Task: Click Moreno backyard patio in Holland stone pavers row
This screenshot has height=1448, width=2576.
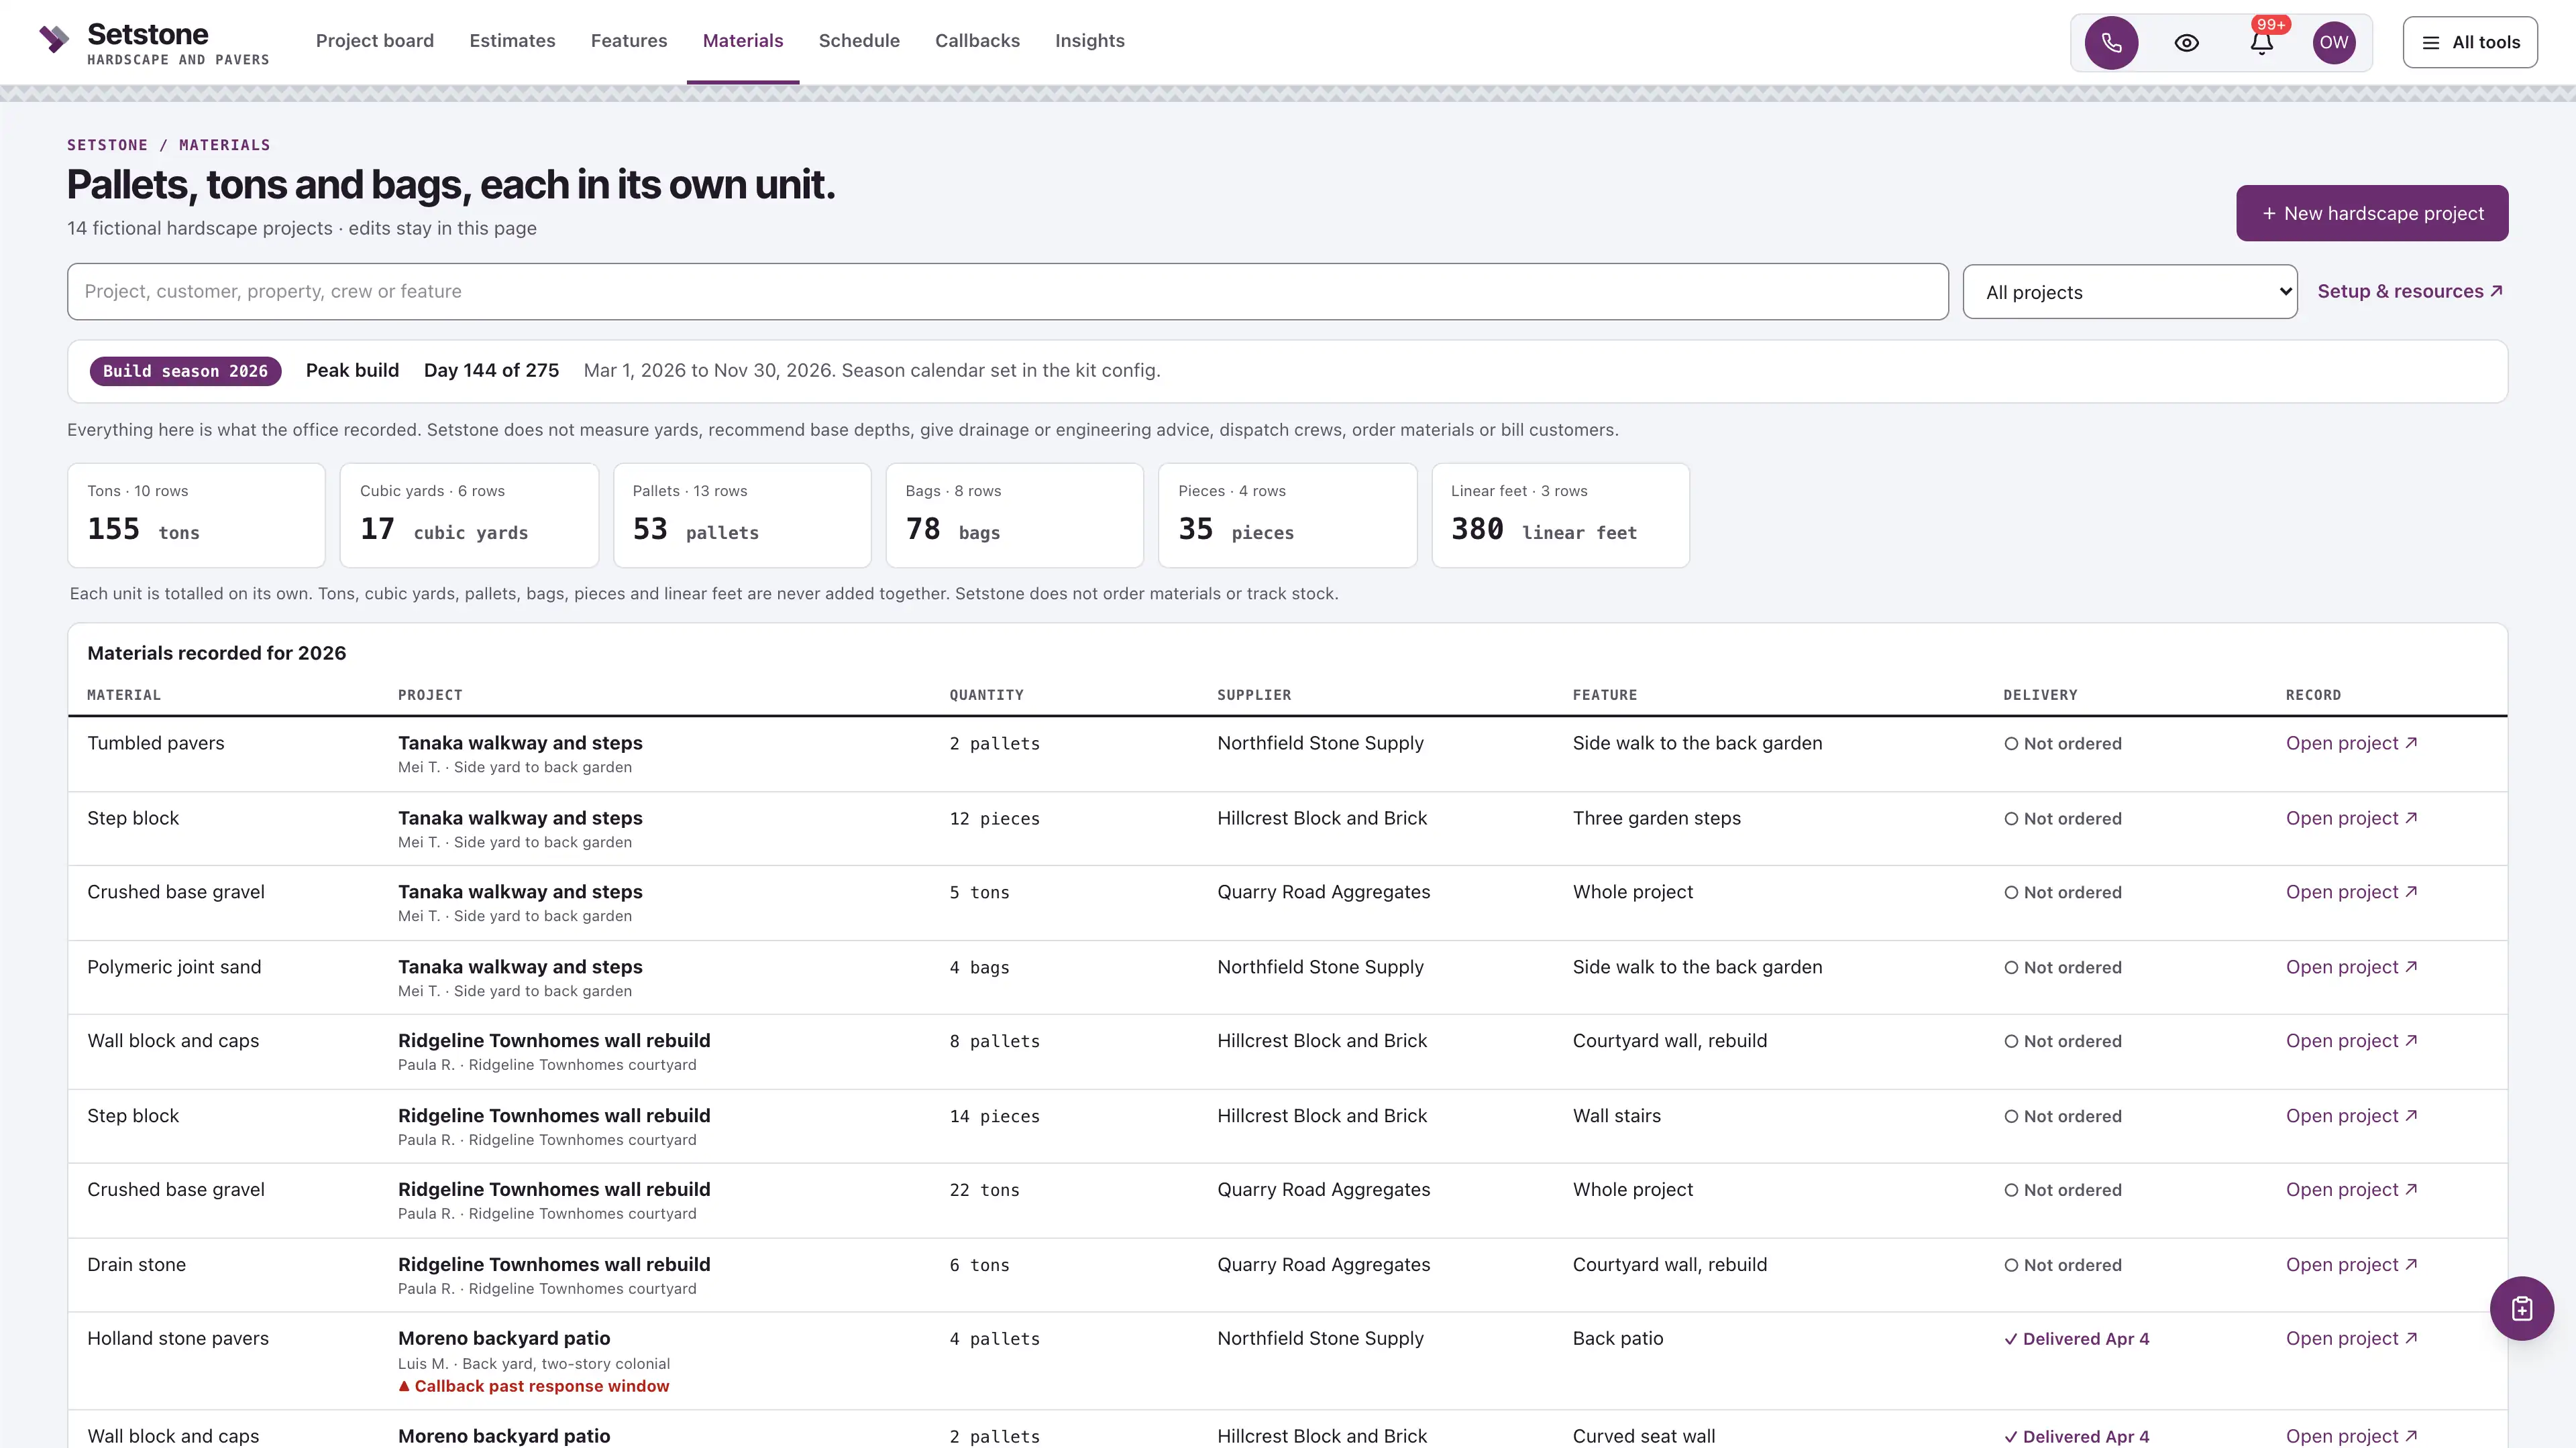Action: [504, 1338]
